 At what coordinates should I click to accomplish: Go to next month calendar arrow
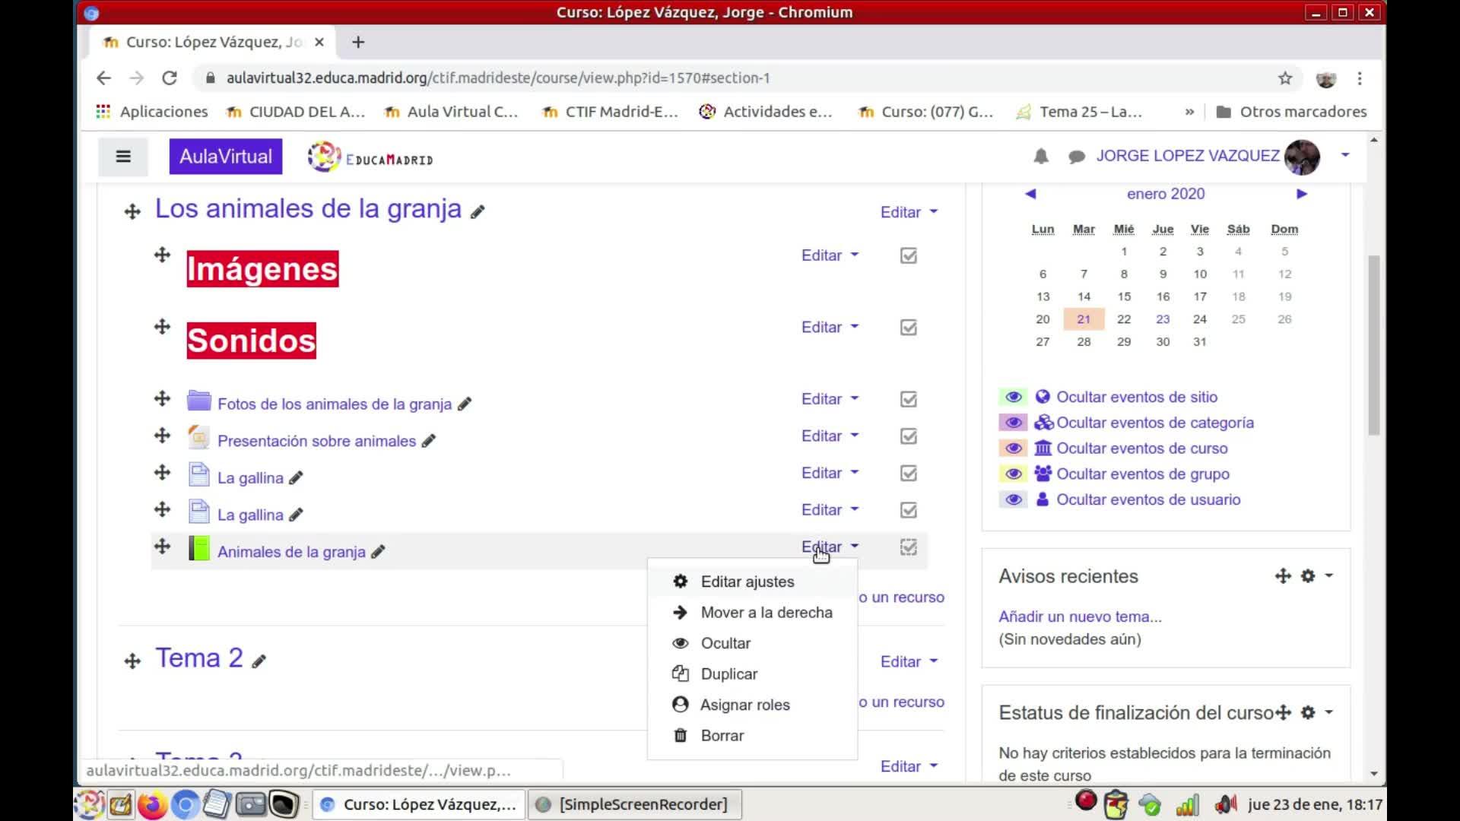[x=1301, y=194]
